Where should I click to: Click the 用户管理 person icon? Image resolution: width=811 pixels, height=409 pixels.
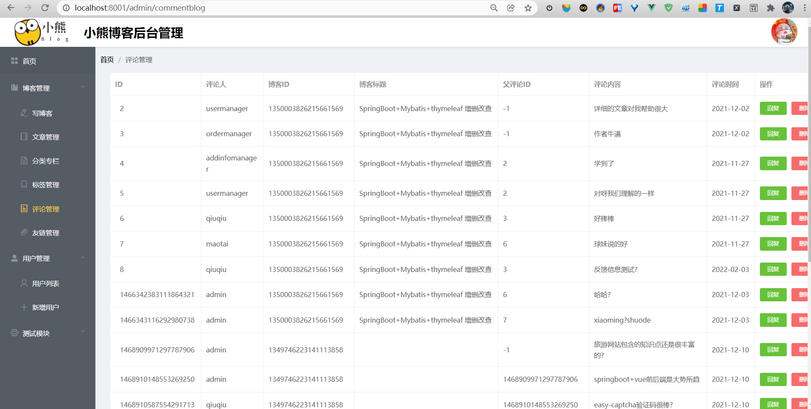pyautogui.click(x=14, y=258)
